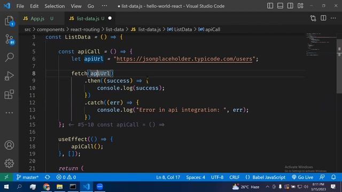Open list-data folder breadcrumb
Screen dimensions: 342x192
pyautogui.click(x=114, y=29)
